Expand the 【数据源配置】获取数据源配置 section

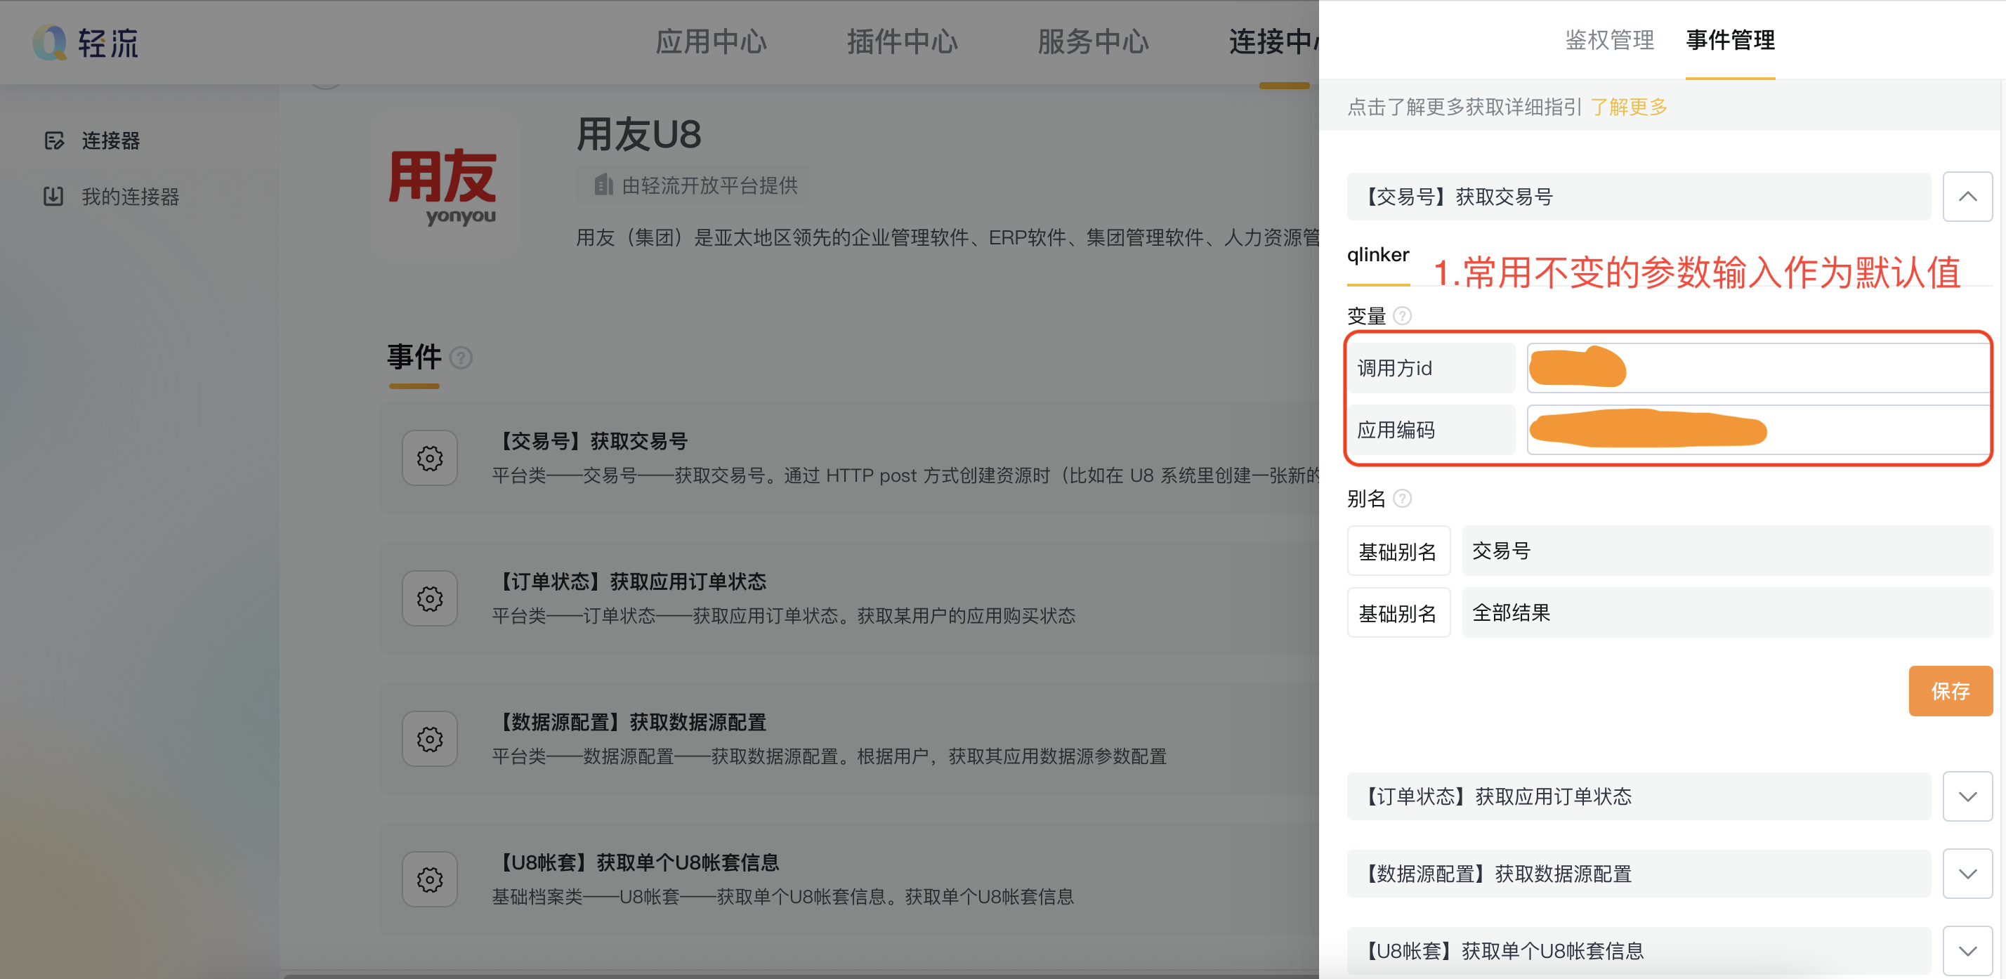[x=1968, y=874]
